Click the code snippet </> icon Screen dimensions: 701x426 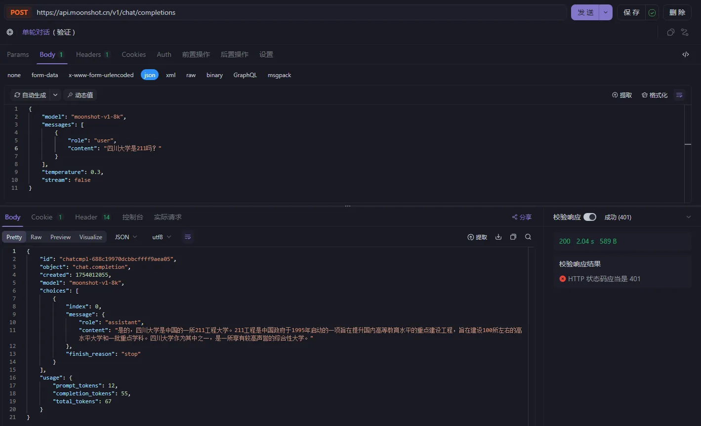686,54
